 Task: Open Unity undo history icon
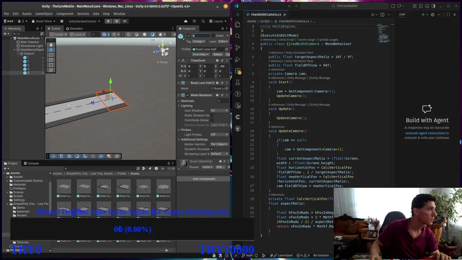click(194, 21)
